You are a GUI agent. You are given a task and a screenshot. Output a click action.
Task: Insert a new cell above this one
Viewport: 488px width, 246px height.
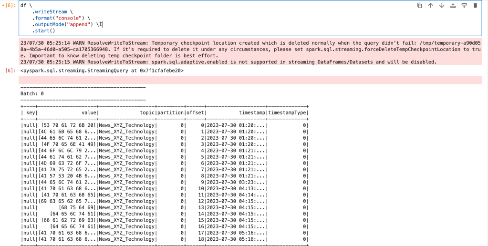(x=453, y=6)
